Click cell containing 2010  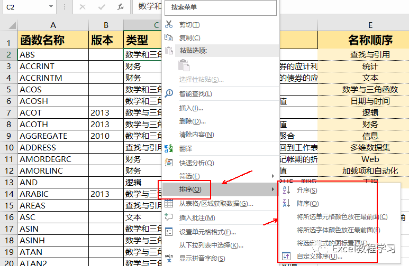106,136
